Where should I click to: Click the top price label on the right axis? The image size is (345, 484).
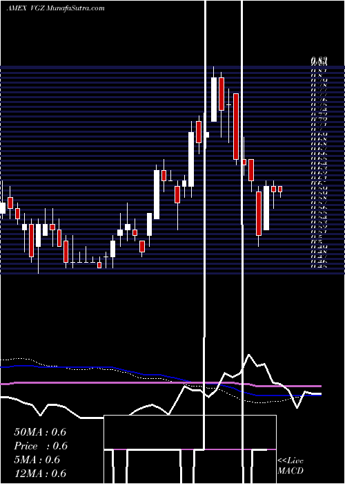coord(319,62)
